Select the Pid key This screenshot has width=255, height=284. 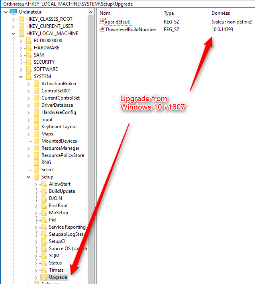pos(52,220)
